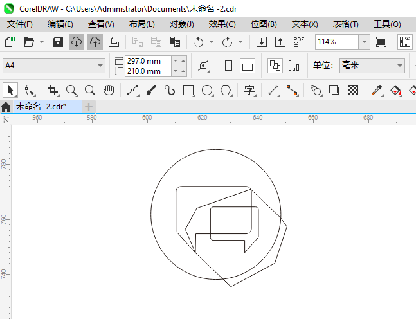Click the Undo arrow icon
This screenshot has width=416, height=319.
(x=198, y=42)
